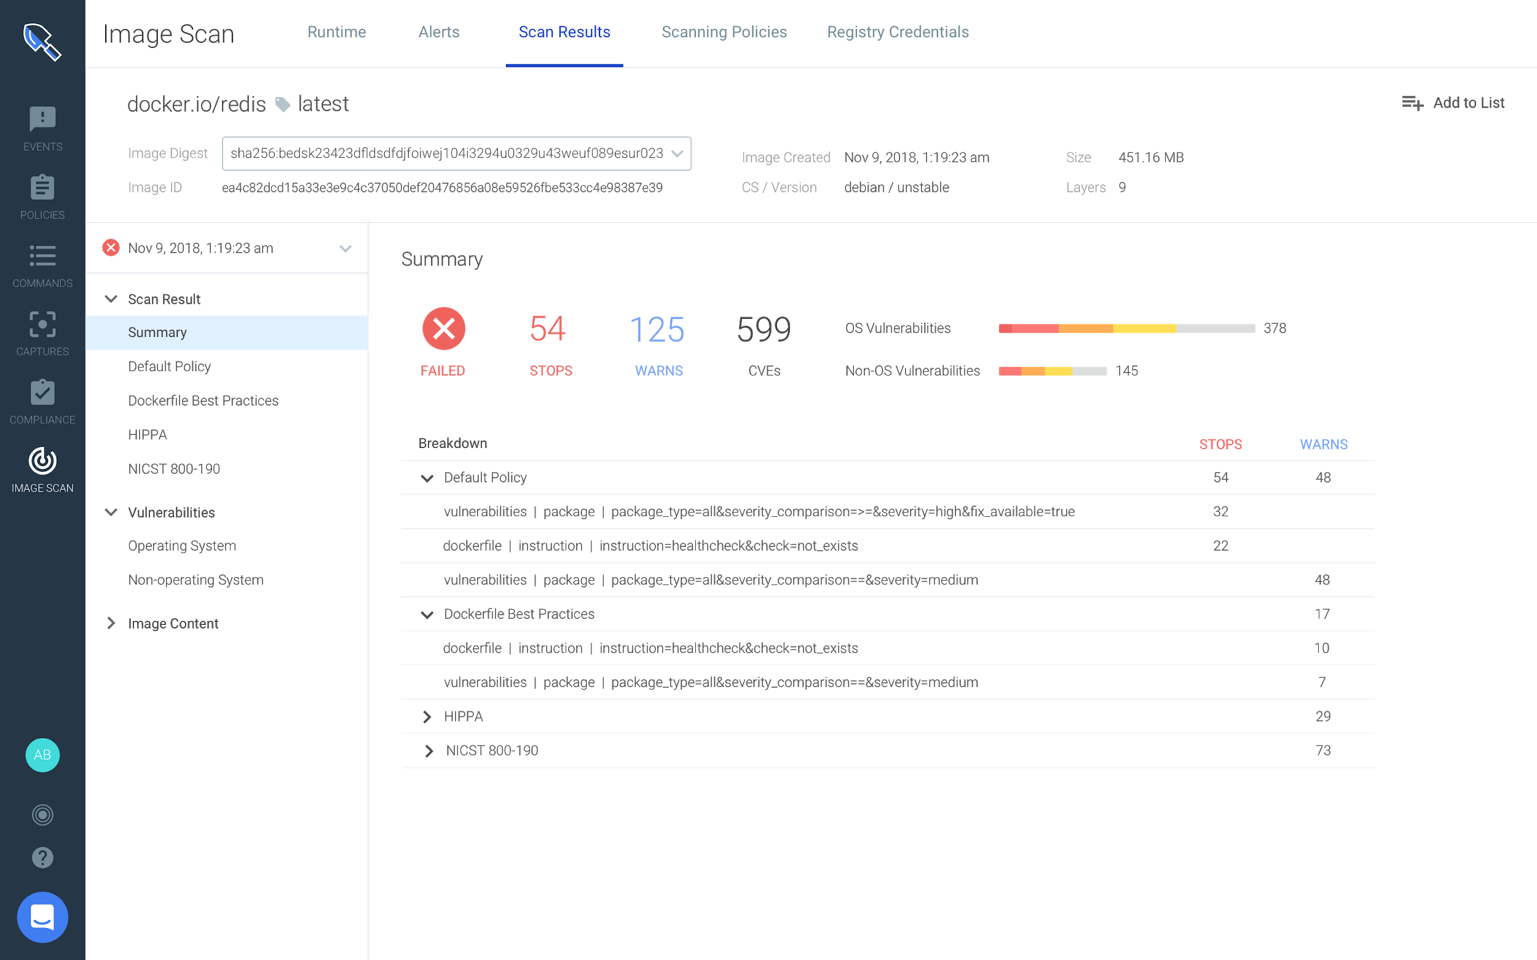This screenshot has height=960, width=1537.
Task: Open the help icon at bottom sidebar
Action: click(42, 857)
